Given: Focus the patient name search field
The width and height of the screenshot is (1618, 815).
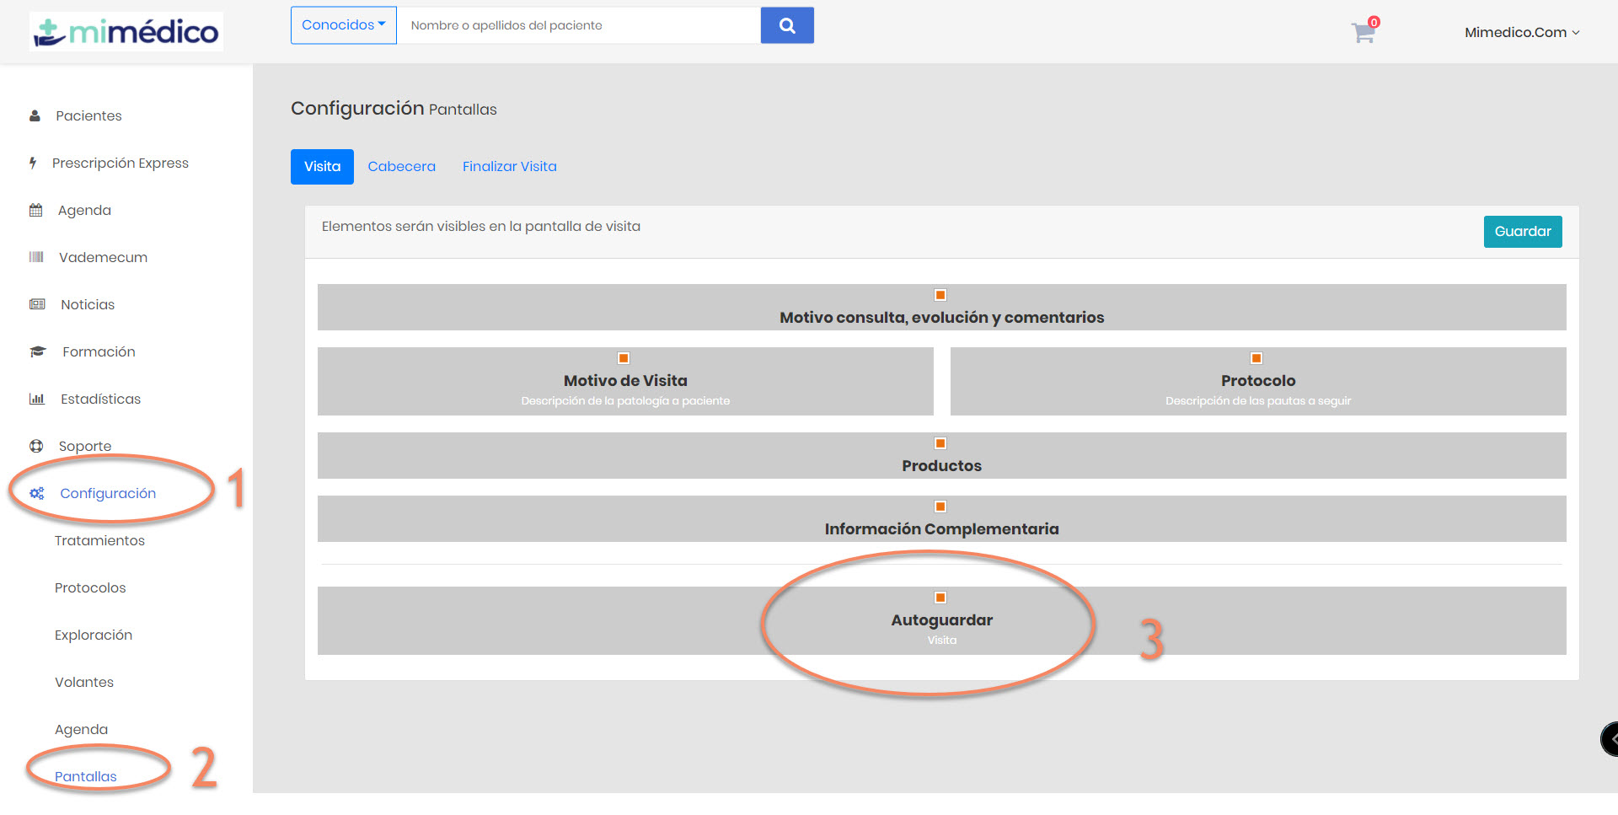Looking at the screenshot, I should click(578, 25).
